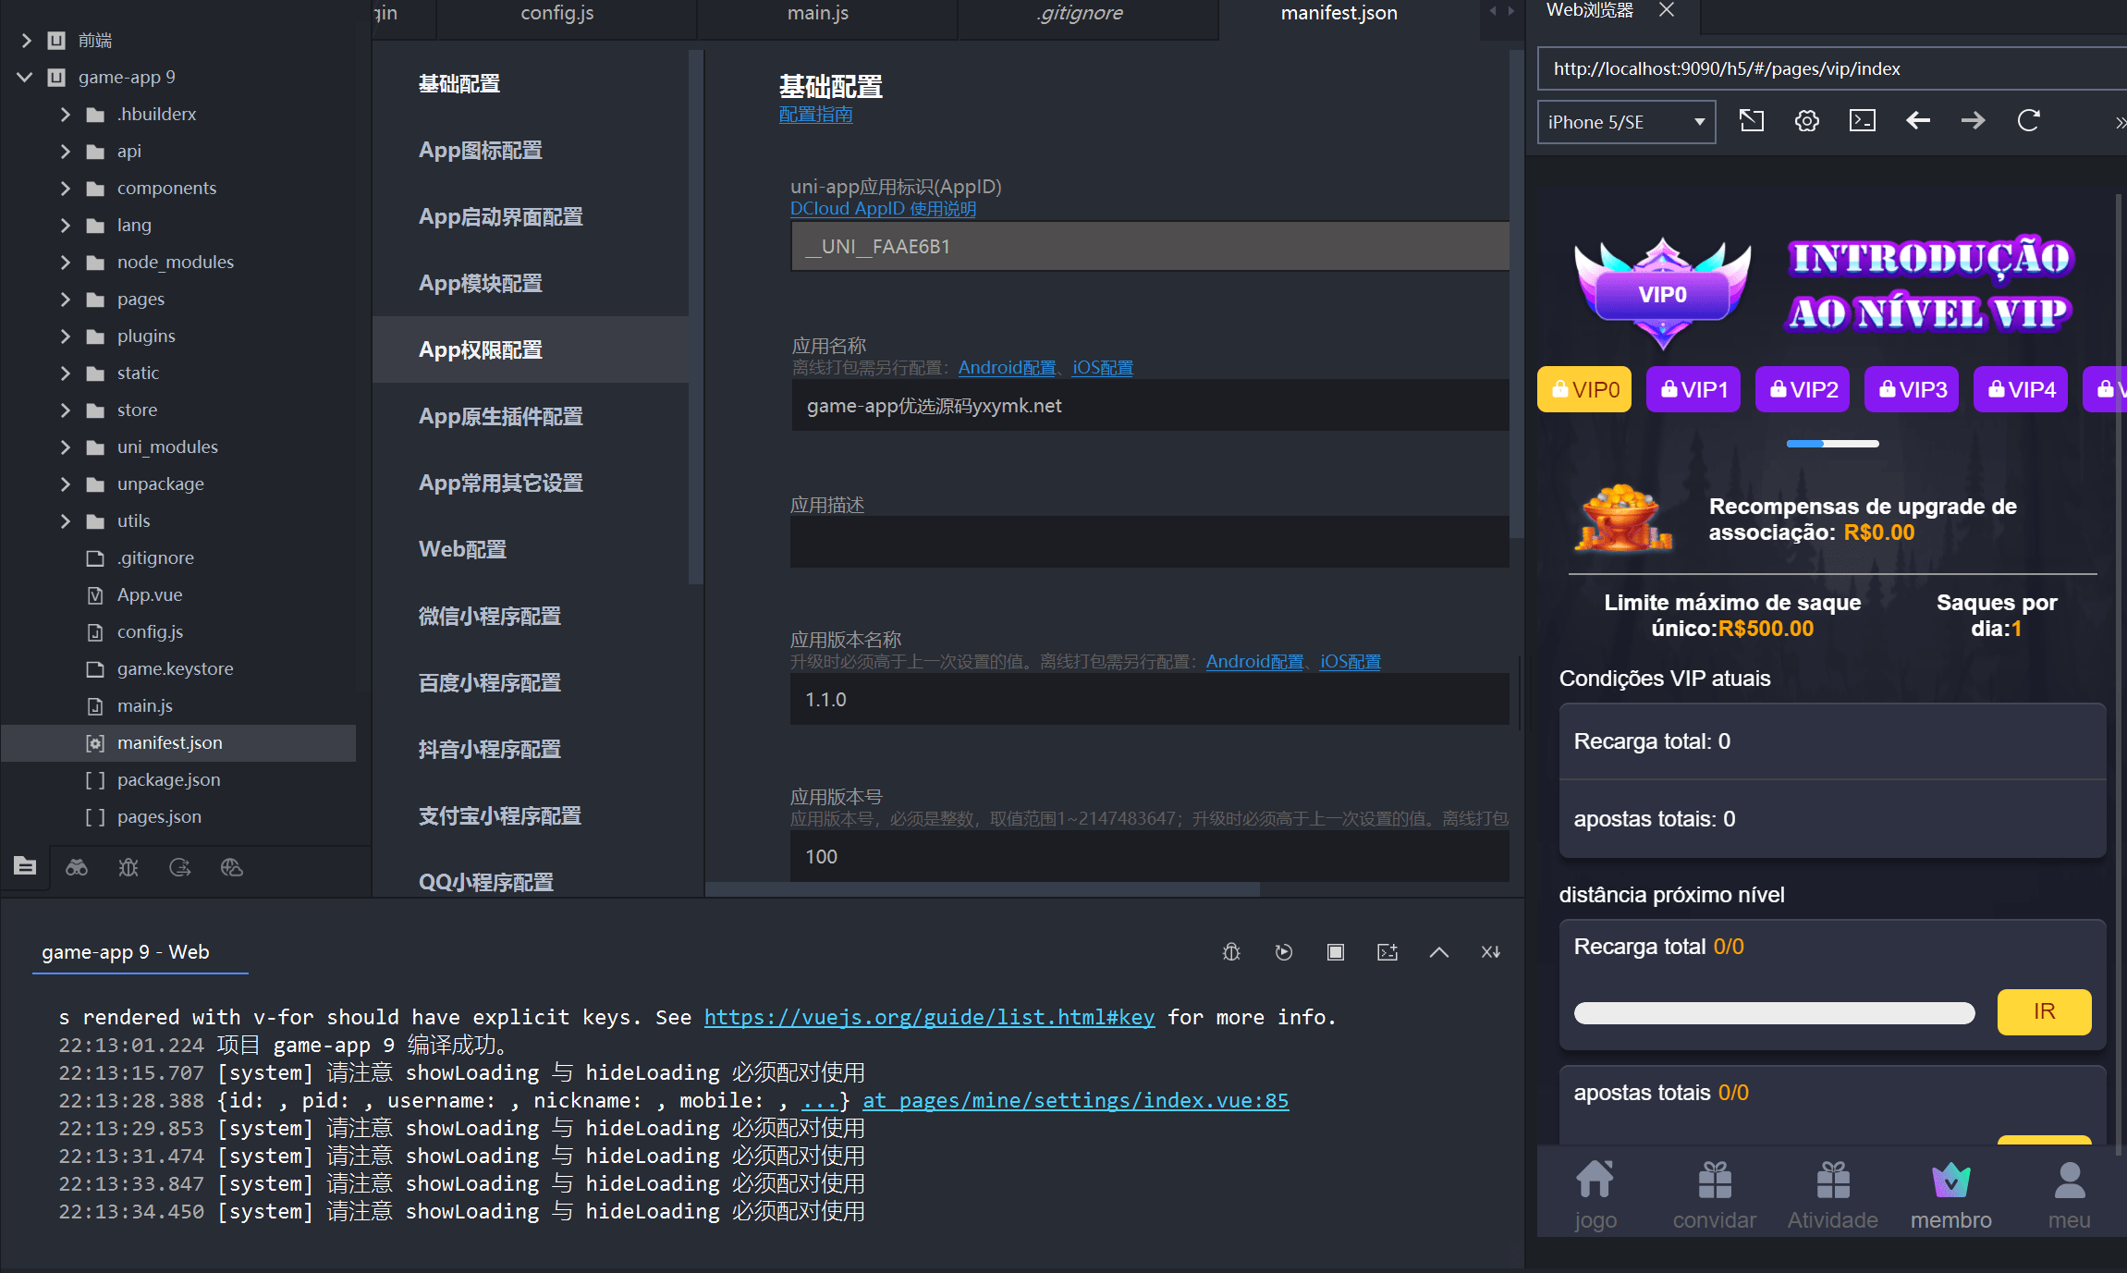2127x1273 pixels.
Task: Go back in the web browser panel
Action: click(x=1918, y=121)
